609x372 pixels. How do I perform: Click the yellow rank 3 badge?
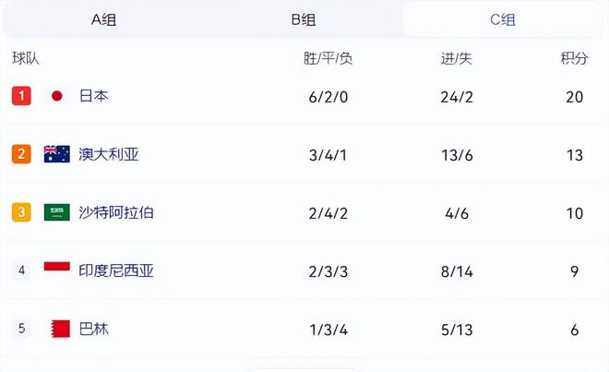pos(21,212)
